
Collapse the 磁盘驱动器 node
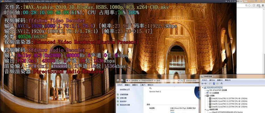coord(205,110)
